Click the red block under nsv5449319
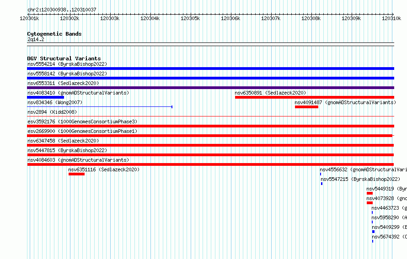407x259 pixels. click(x=370, y=193)
